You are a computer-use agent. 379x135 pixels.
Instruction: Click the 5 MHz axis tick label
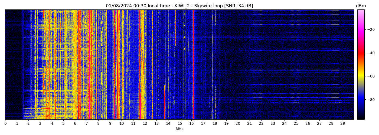tap(63, 124)
